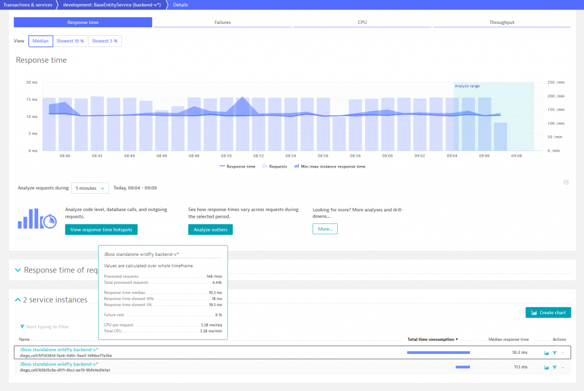Switch view to Slowest 10 %

tap(70, 41)
